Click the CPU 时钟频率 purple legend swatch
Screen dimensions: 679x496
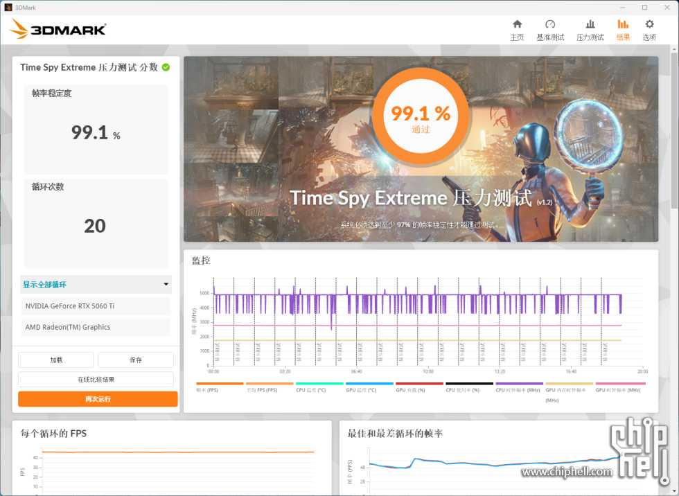click(x=519, y=383)
